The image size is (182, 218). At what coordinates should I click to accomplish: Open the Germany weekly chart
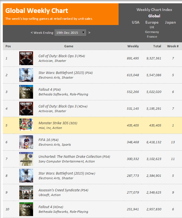[152, 32]
